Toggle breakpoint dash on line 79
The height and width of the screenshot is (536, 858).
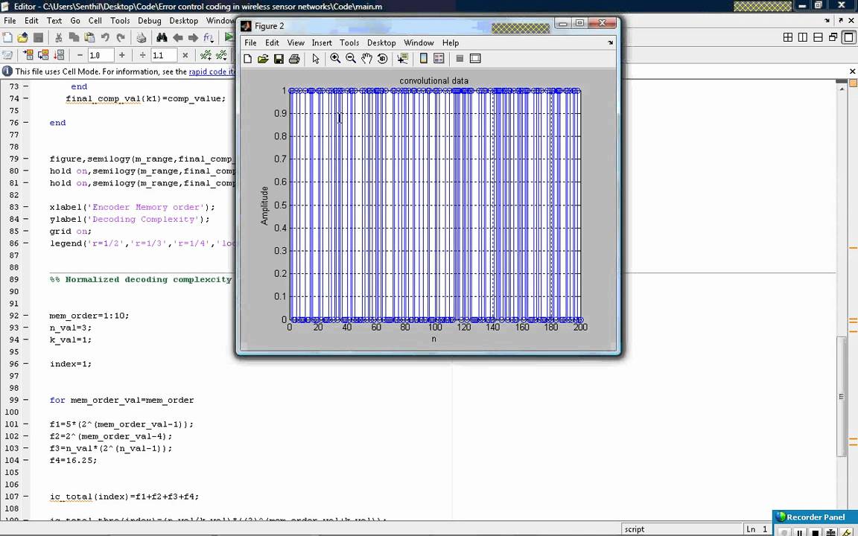tap(26, 159)
